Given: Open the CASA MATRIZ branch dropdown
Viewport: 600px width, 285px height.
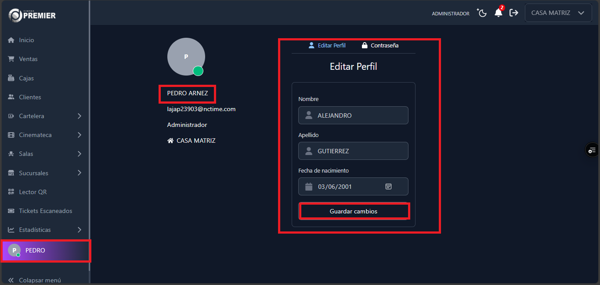Looking at the screenshot, I should coord(557,13).
